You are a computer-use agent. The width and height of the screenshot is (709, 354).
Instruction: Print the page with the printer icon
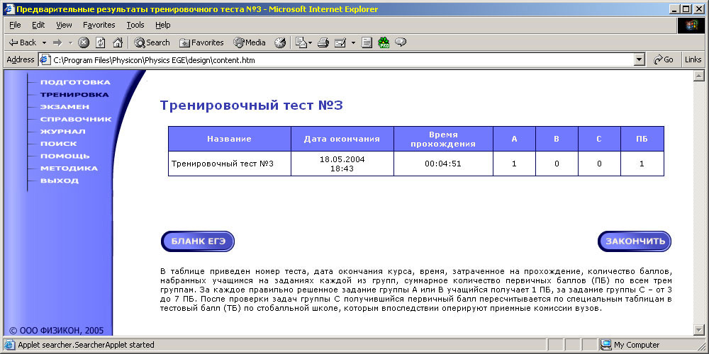coord(323,42)
